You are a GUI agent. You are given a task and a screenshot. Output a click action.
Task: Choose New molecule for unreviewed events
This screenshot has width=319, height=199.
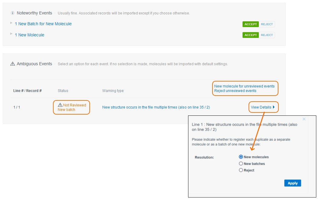point(244,86)
